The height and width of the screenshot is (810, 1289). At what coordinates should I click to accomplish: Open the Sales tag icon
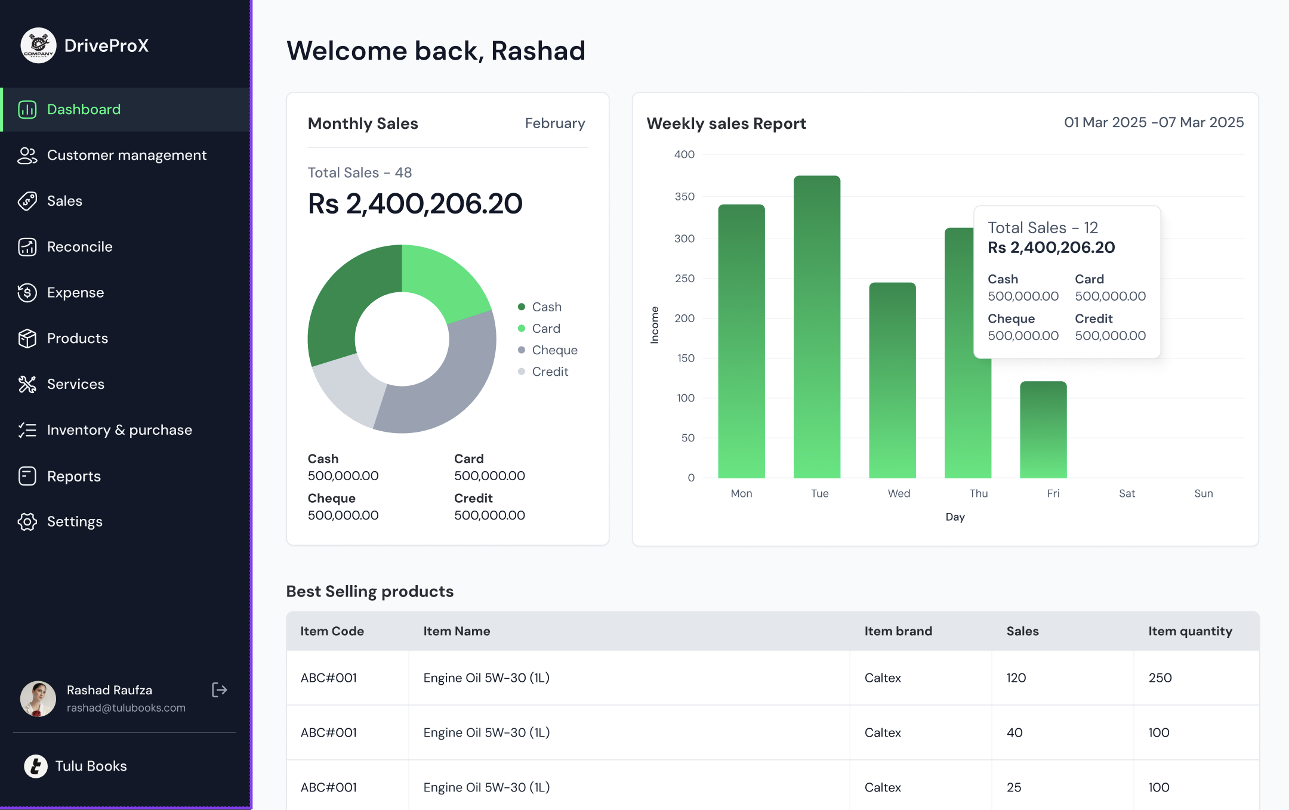27,201
